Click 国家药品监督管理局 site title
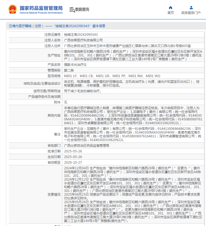Screen dimensions: 206x226 41,8
